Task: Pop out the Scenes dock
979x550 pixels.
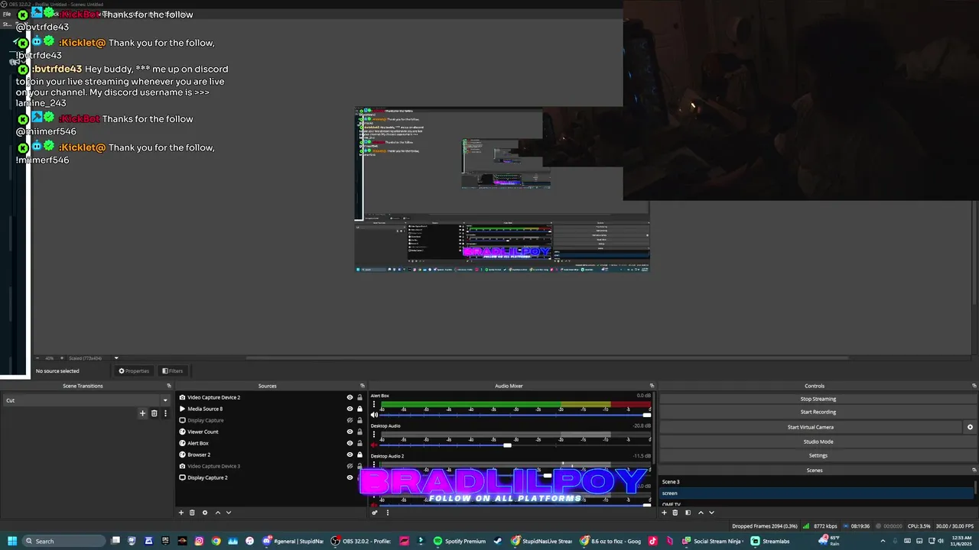Action: pyautogui.click(x=974, y=471)
